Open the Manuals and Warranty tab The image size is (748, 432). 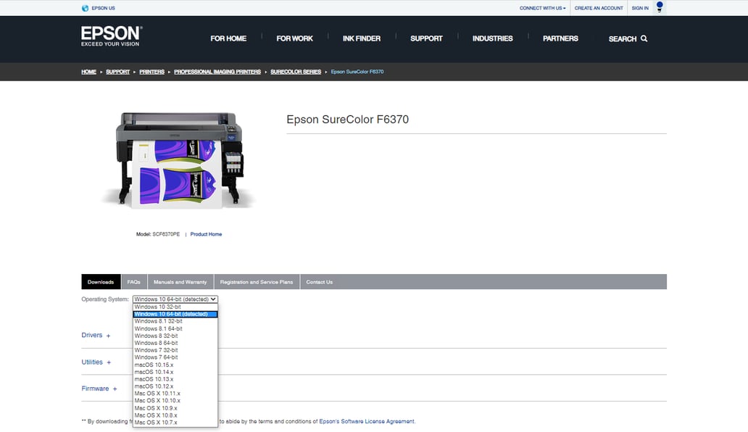pyautogui.click(x=180, y=282)
